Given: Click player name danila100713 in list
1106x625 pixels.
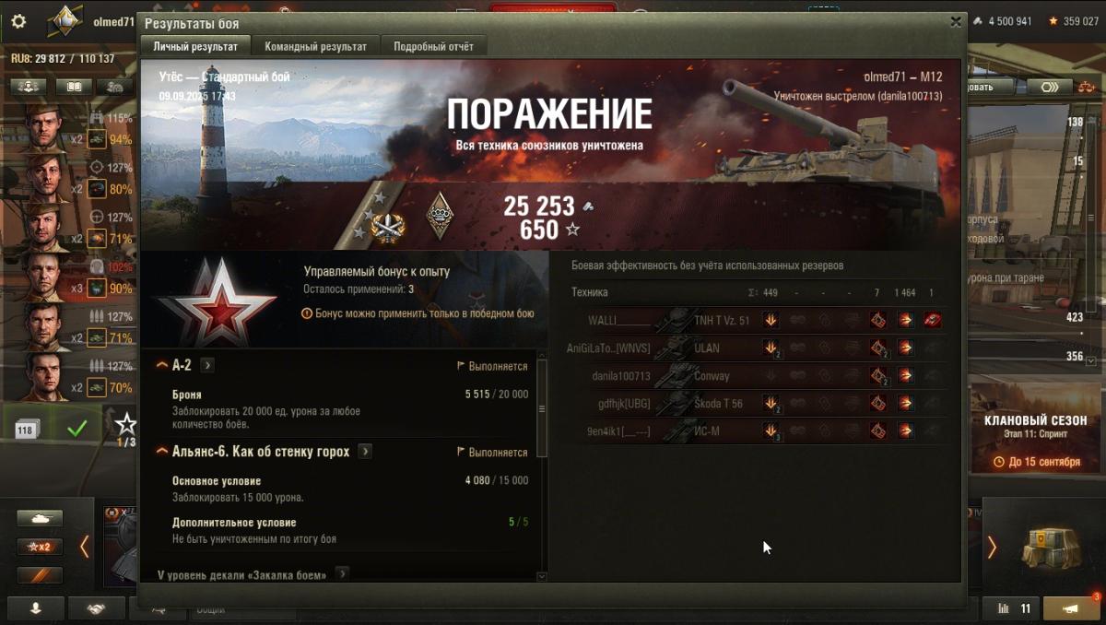Looking at the screenshot, I should click(x=621, y=376).
